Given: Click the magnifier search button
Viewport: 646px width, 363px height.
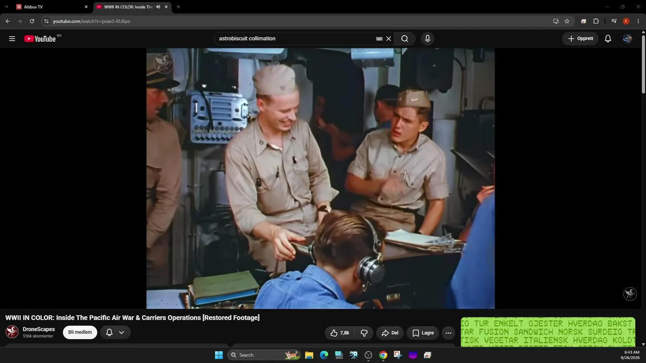Looking at the screenshot, I should 405,39.
